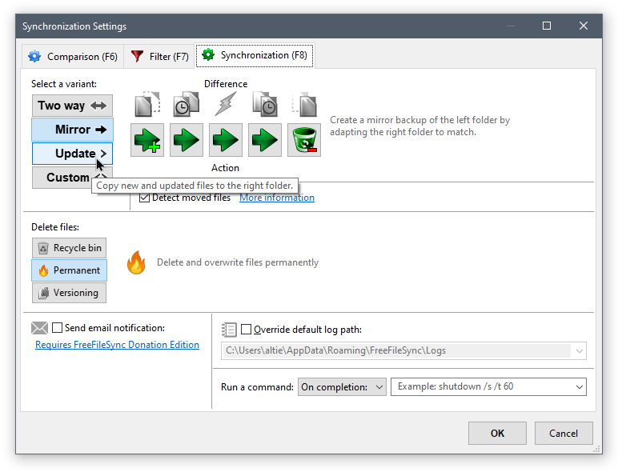Click the green plus arrow action for left-only files
The width and height of the screenshot is (622, 472).
(147, 140)
